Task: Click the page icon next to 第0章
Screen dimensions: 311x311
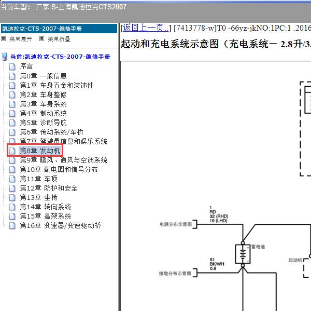Action: click(12, 76)
